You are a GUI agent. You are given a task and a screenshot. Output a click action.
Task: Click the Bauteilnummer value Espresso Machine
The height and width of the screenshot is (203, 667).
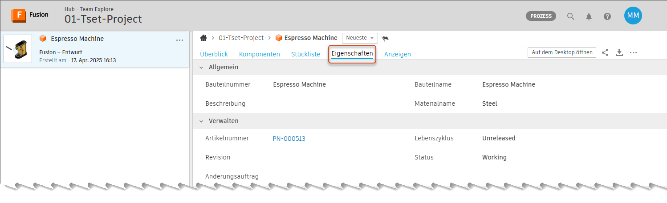pos(299,84)
